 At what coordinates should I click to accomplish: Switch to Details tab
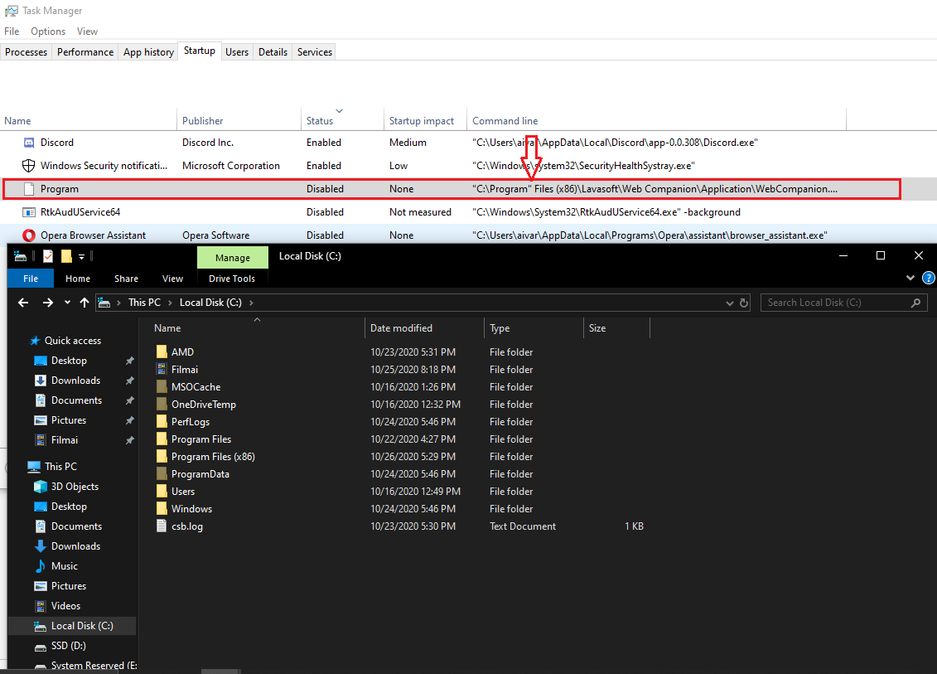273,52
